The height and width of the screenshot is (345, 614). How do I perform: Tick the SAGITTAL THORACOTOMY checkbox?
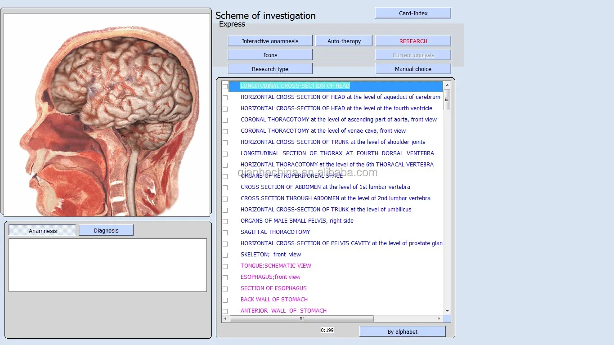click(225, 233)
